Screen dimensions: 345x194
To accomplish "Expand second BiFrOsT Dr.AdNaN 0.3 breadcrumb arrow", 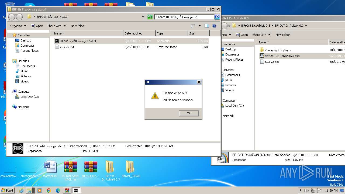I will point(306,26).
